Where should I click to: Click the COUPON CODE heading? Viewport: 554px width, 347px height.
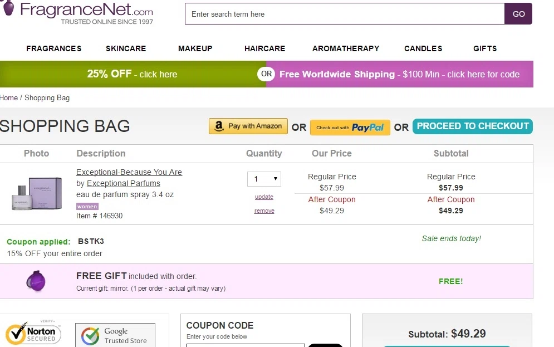click(220, 325)
